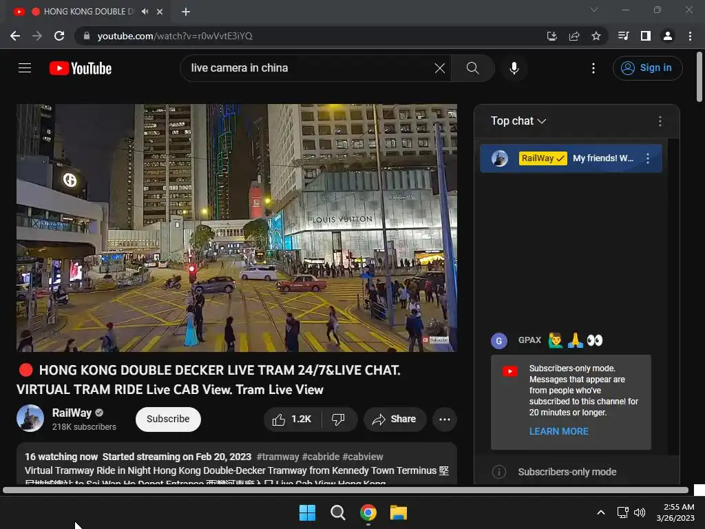Image resolution: width=705 pixels, height=529 pixels.
Task: Click the browser forward arrow
Action: click(x=37, y=36)
